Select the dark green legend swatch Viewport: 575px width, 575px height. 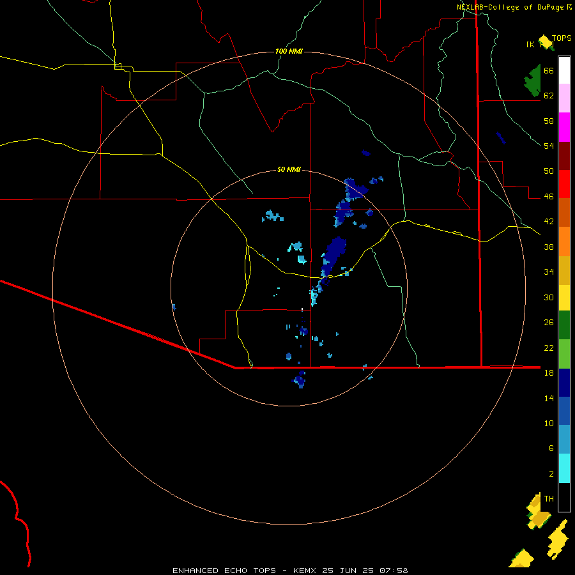pos(564,325)
